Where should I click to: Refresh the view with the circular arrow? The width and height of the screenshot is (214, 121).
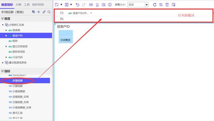[x=154, y=5]
